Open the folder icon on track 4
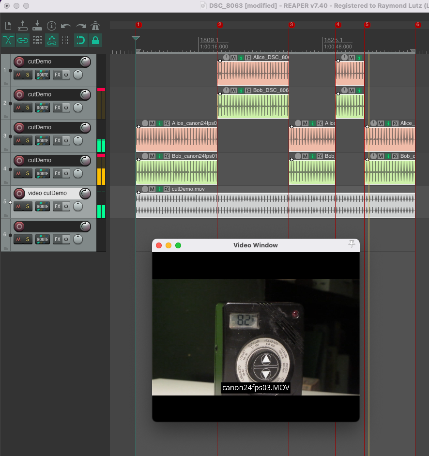Viewport: 429px width, 456px height. pyautogui.click(x=6, y=182)
